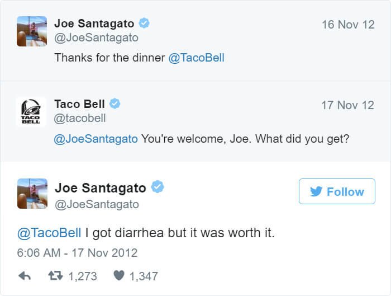Retweet using the retweet arrows icon
Viewport: 391px width, 296px height.
55,276
